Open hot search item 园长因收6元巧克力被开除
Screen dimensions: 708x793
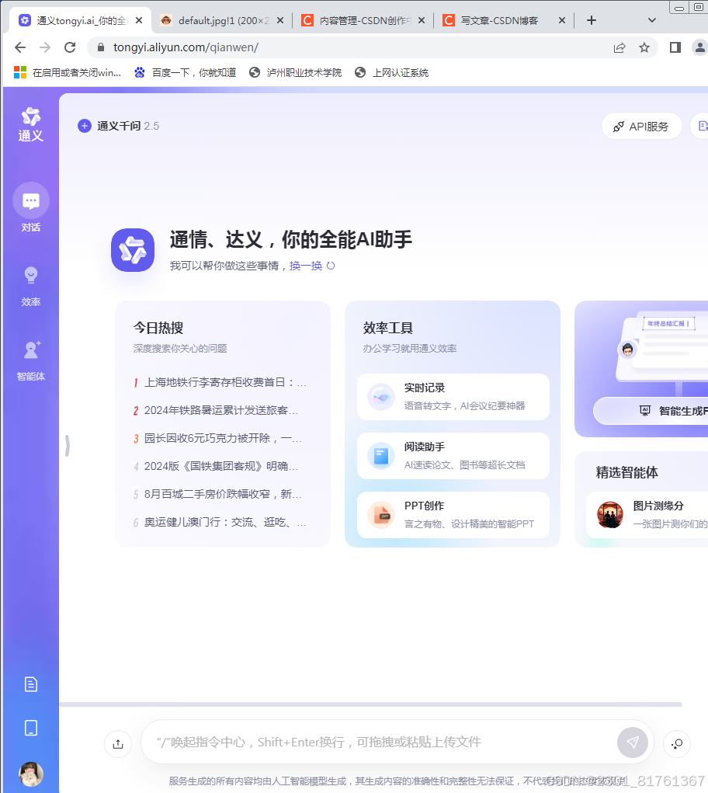pyautogui.click(x=218, y=438)
